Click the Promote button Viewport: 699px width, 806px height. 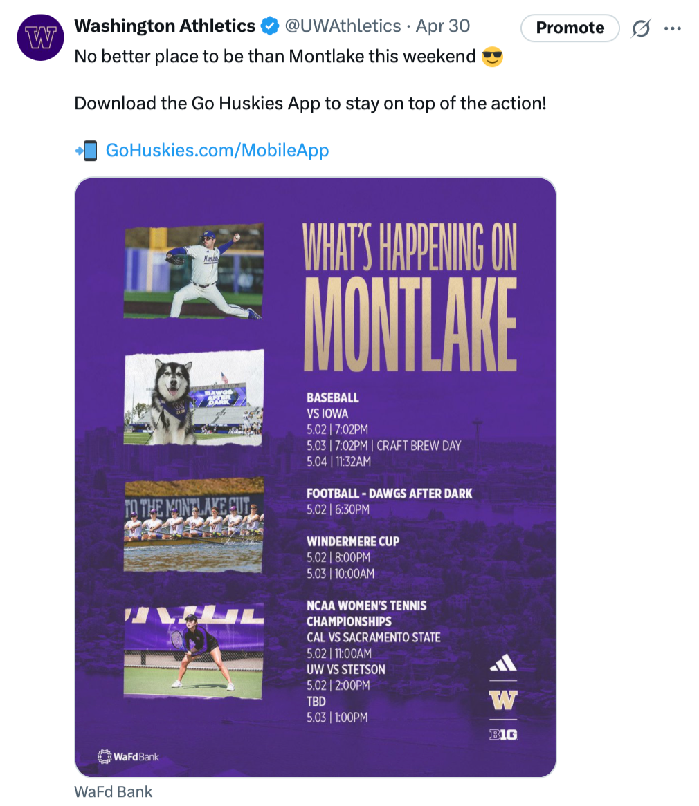tap(570, 28)
